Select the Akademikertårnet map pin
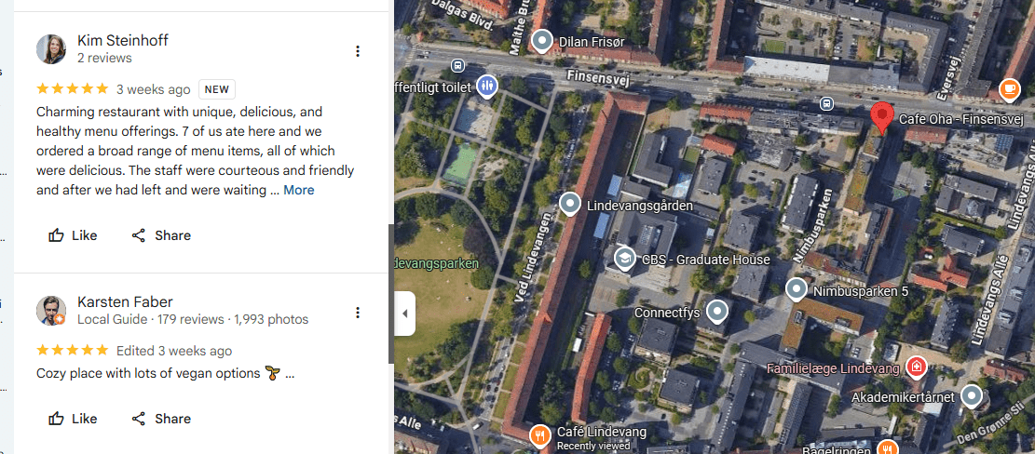 click(x=971, y=397)
